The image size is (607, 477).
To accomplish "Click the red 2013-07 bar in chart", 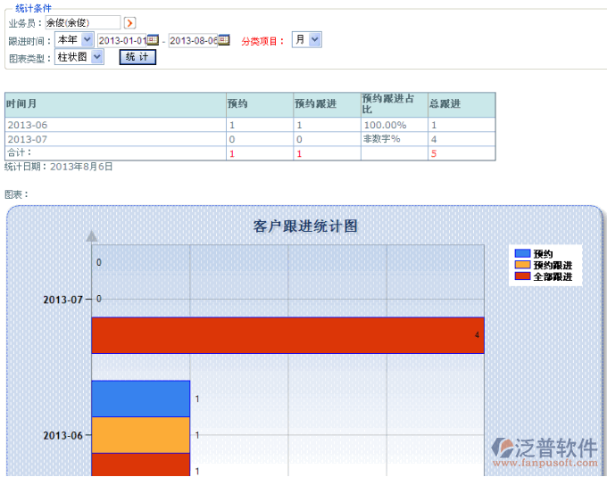I will [x=287, y=335].
